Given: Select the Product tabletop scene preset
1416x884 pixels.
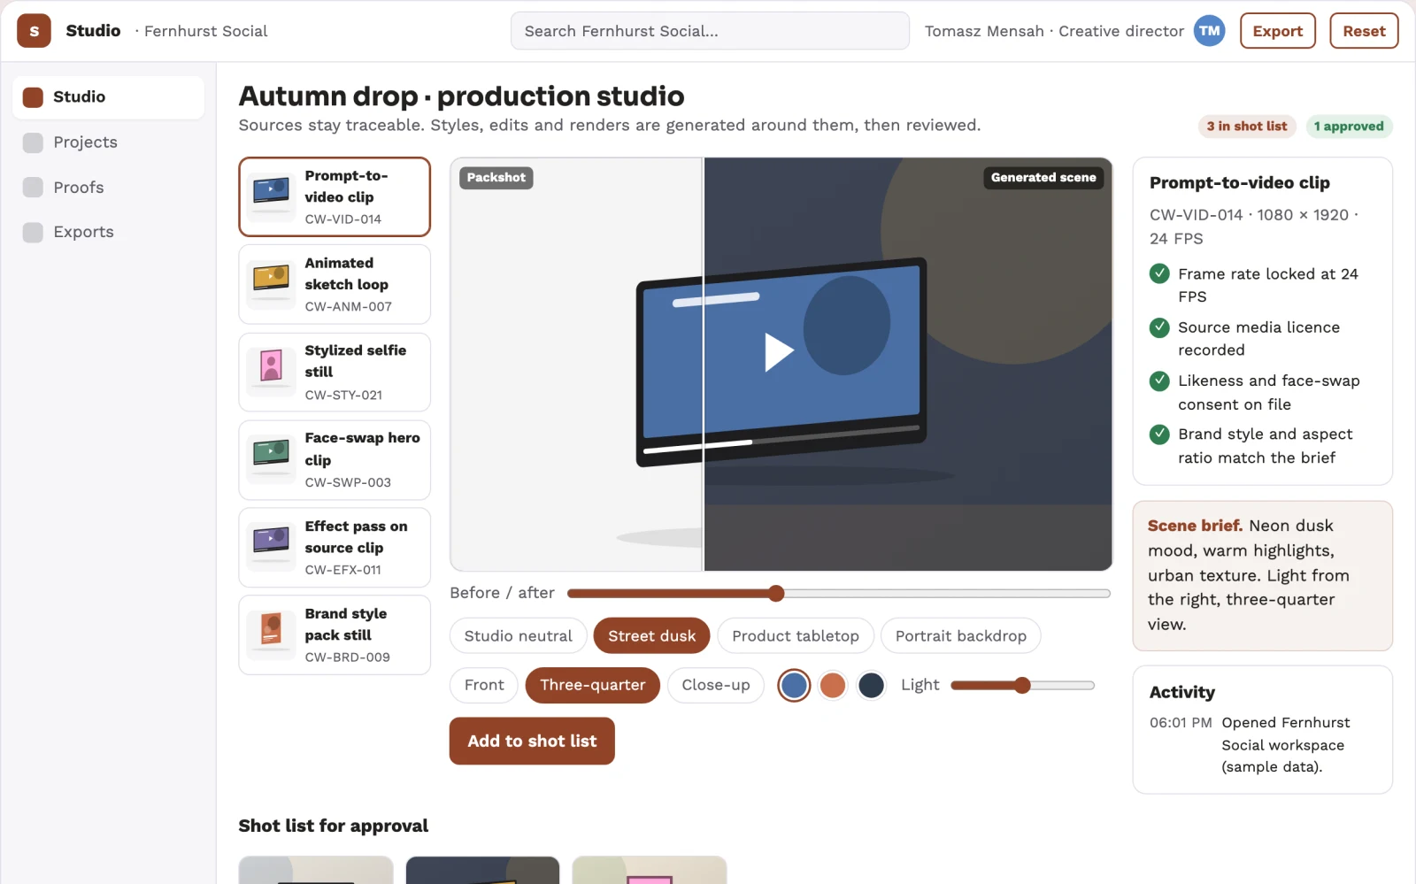Looking at the screenshot, I should click(x=796, y=635).
